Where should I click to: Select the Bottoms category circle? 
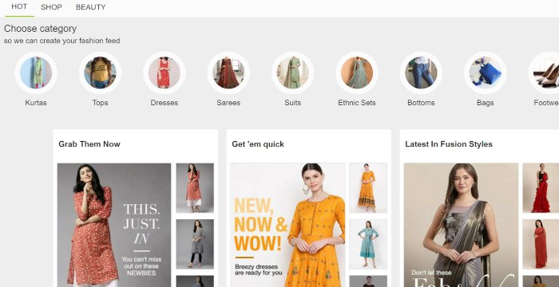(421, 73)
